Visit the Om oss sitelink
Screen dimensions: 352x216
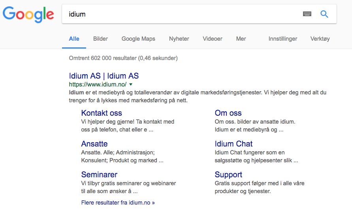tap(228, 113)
